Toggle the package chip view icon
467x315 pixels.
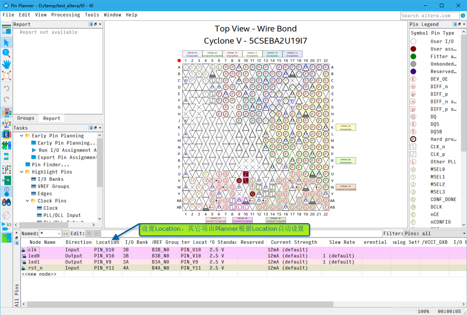(x=6, y=113)
